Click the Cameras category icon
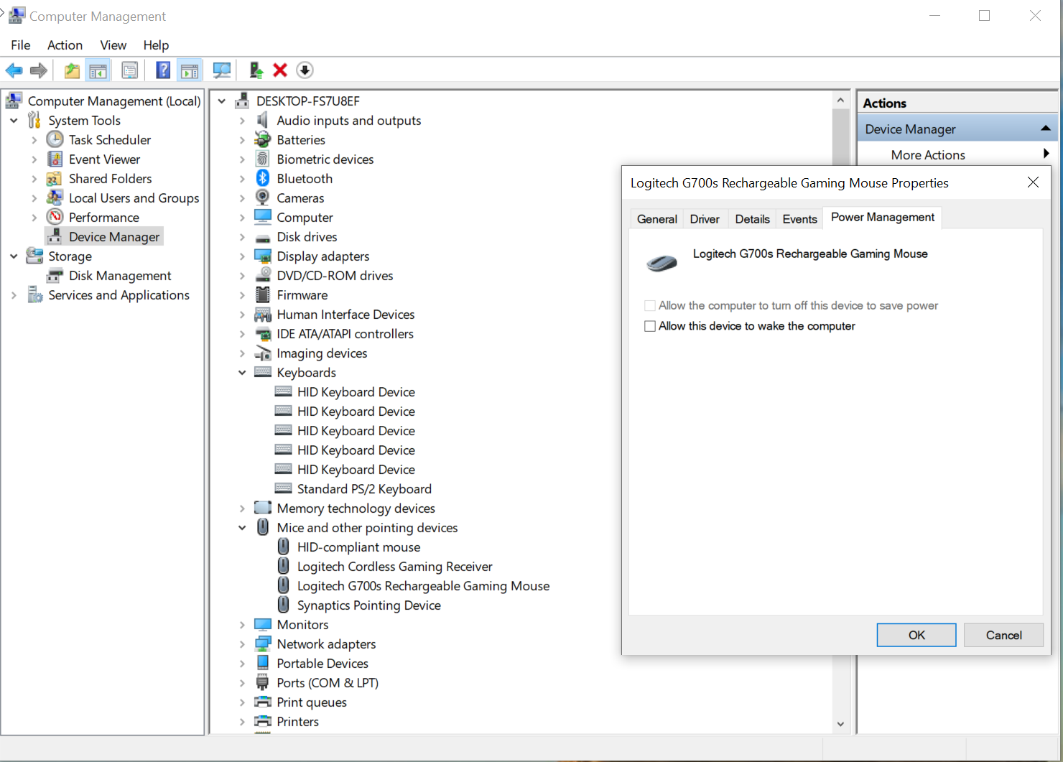The image size is (1063, 762). point(263,198)
